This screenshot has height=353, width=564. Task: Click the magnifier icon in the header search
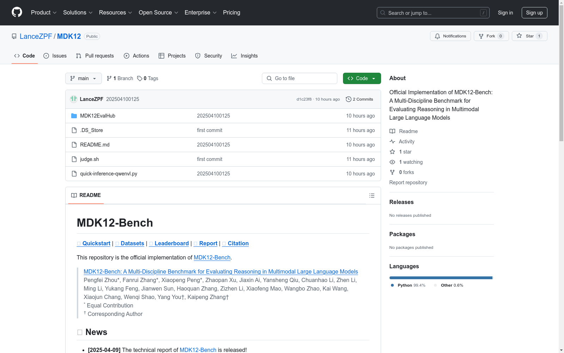tap(383, 13)
